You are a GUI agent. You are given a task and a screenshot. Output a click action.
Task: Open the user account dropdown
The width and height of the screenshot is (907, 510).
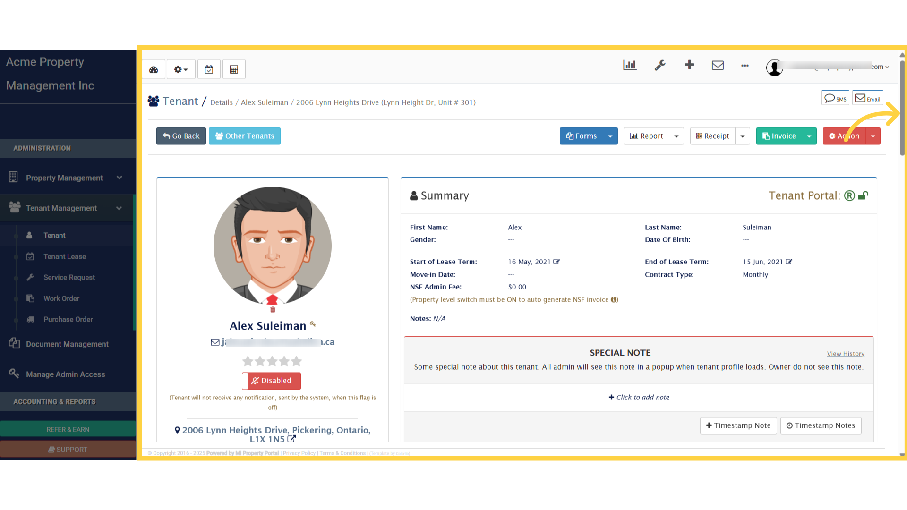pos(828,67)
